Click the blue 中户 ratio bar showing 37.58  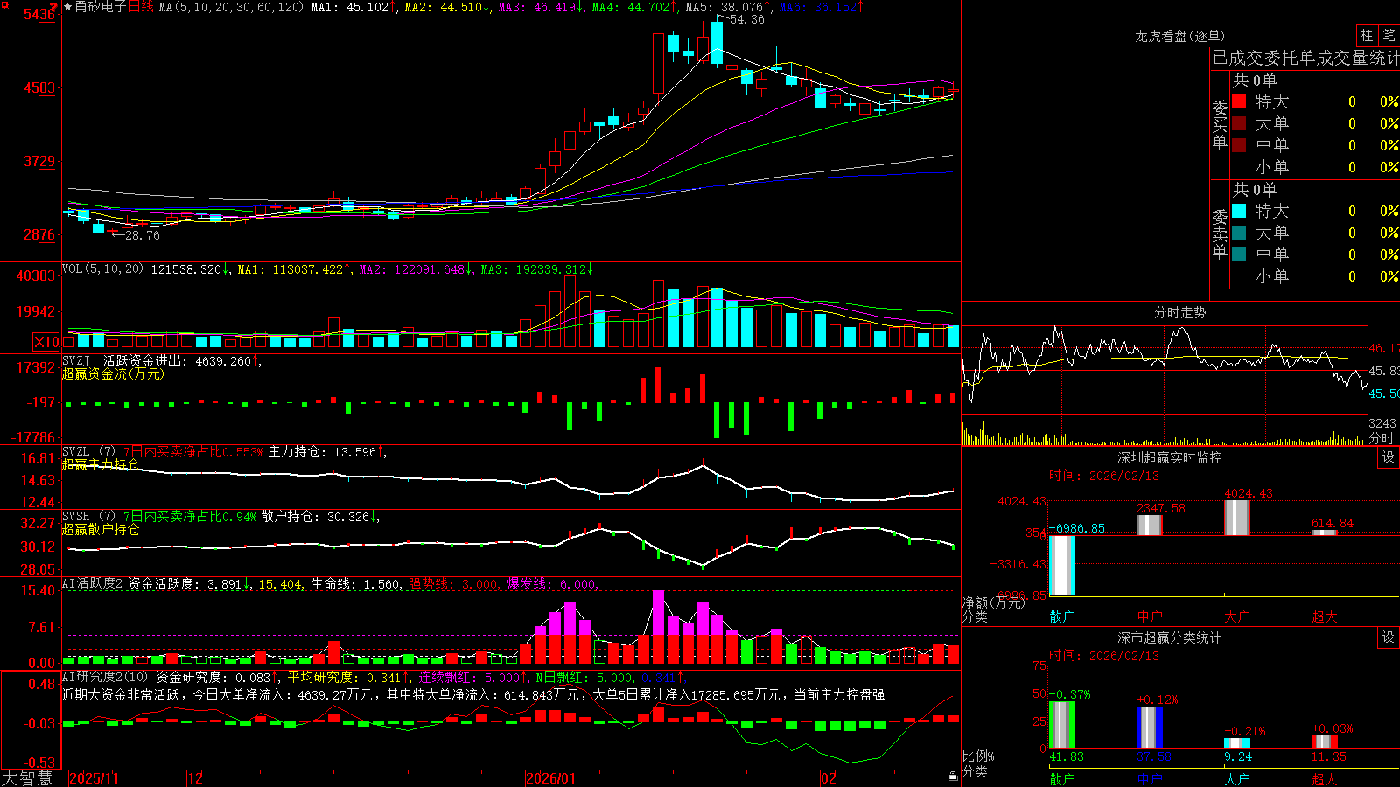click(x=1150, y=728)
